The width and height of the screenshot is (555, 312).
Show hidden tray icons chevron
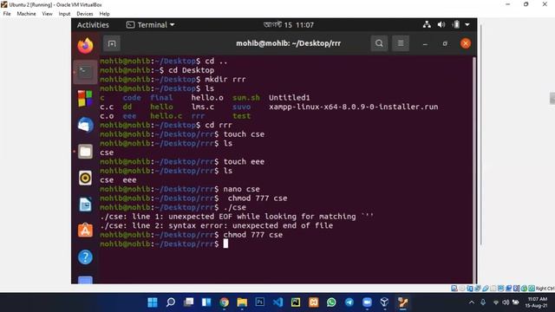[x=472, y=302]
